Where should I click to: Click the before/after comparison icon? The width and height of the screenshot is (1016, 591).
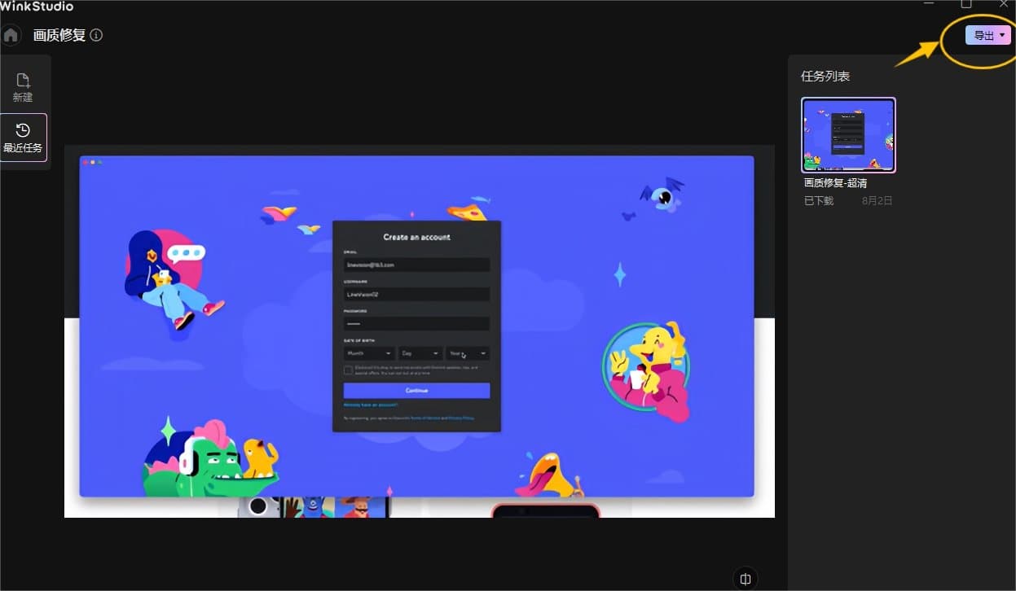click(746, 578)
